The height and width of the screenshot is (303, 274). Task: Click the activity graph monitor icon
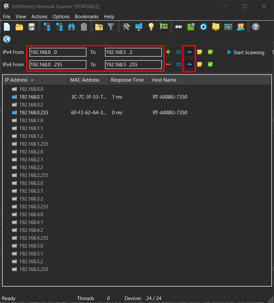coord(228,27)
